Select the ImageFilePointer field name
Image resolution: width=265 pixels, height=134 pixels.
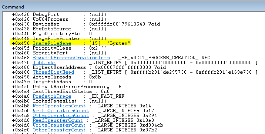[56, 38]
